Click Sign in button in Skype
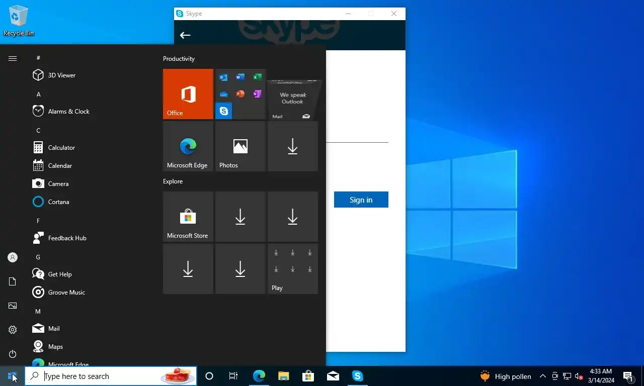This screenshot has height=386, width=644. pos(361,200)
